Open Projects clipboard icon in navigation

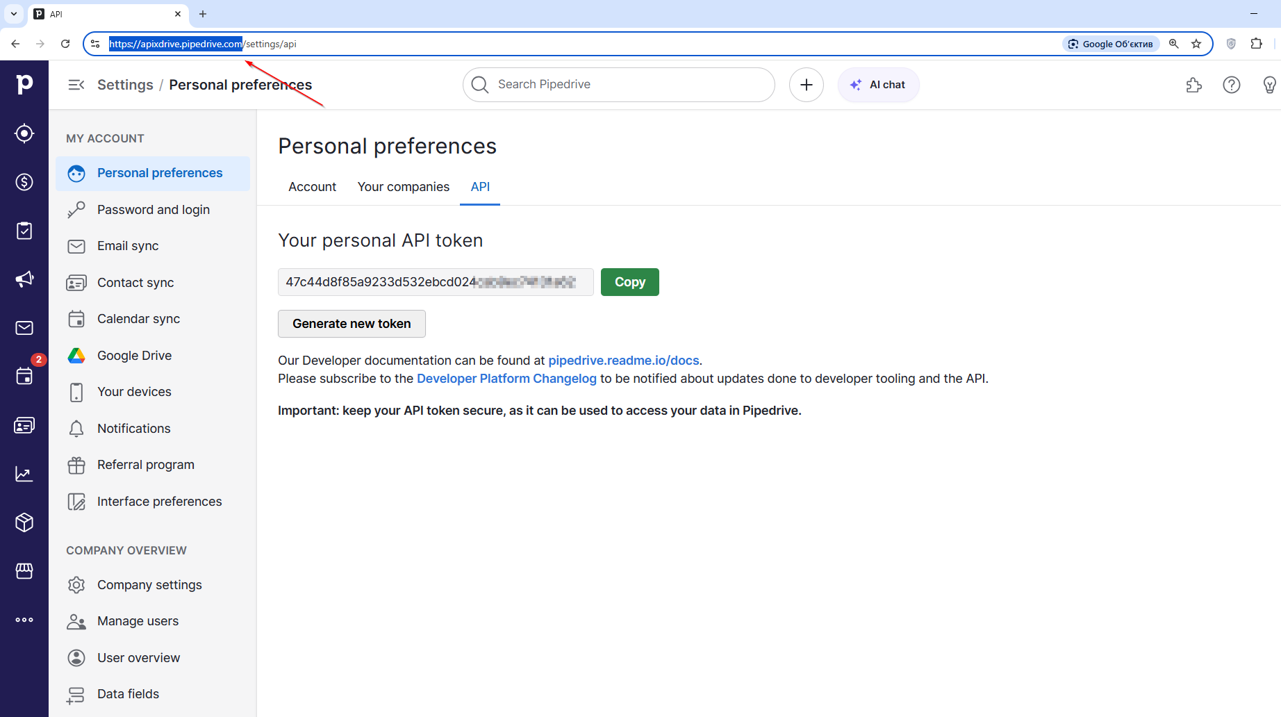click(x=24, y=231)
